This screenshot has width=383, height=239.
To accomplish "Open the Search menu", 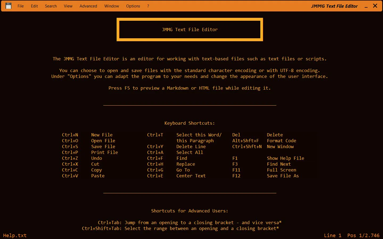I will coord(51,6).
